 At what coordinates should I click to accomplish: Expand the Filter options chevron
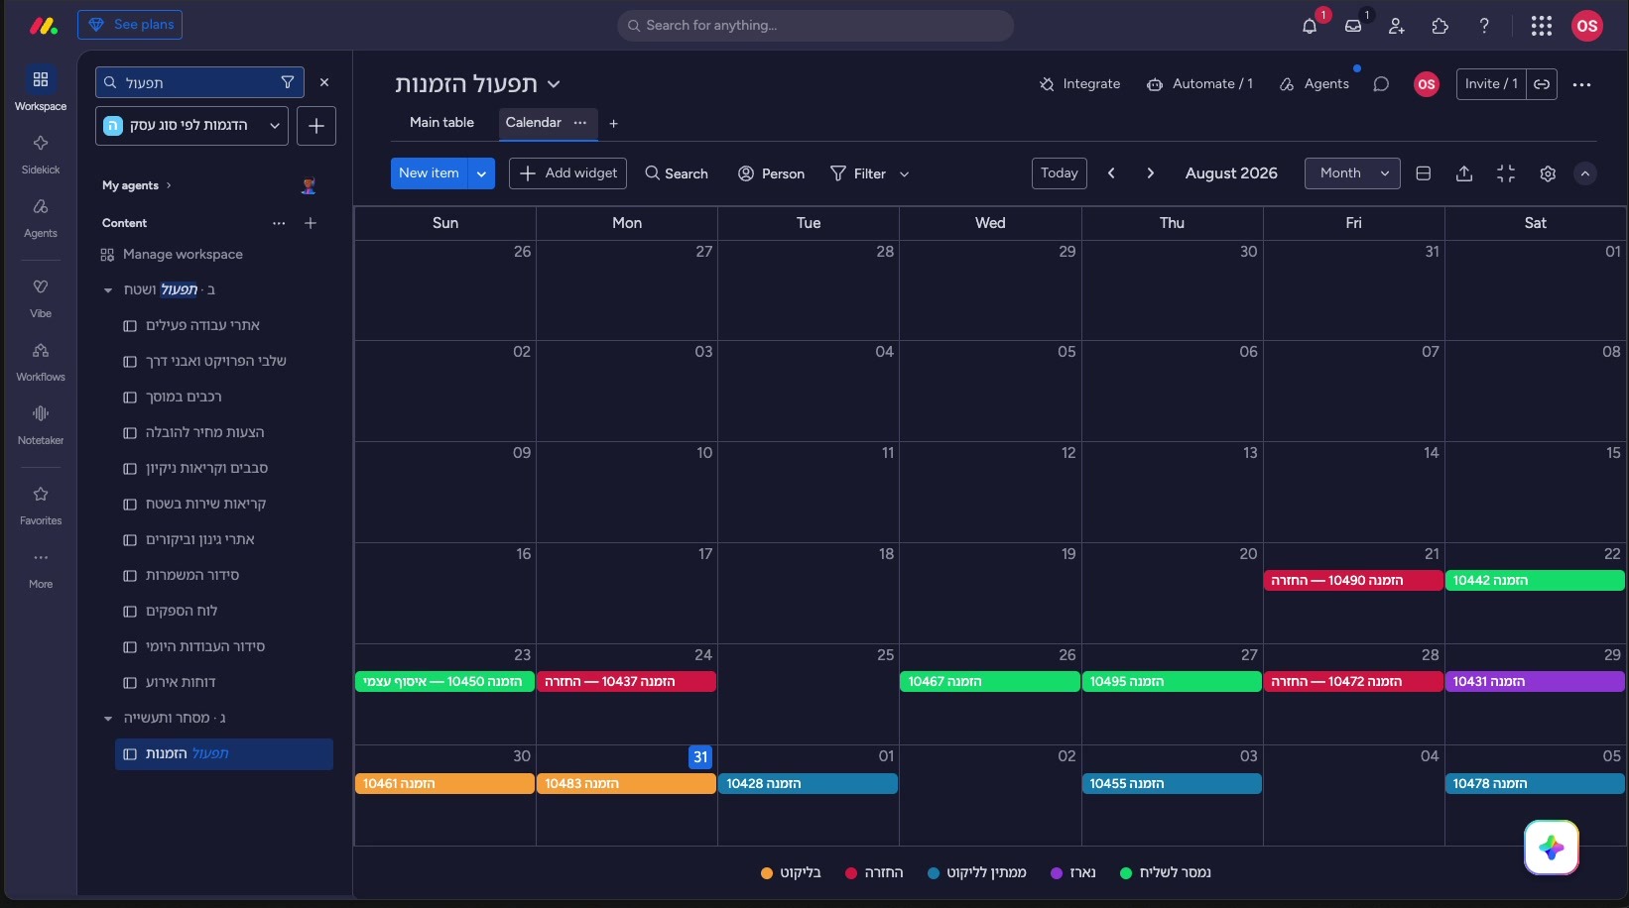pyautogui.click(x=904, y=174)
